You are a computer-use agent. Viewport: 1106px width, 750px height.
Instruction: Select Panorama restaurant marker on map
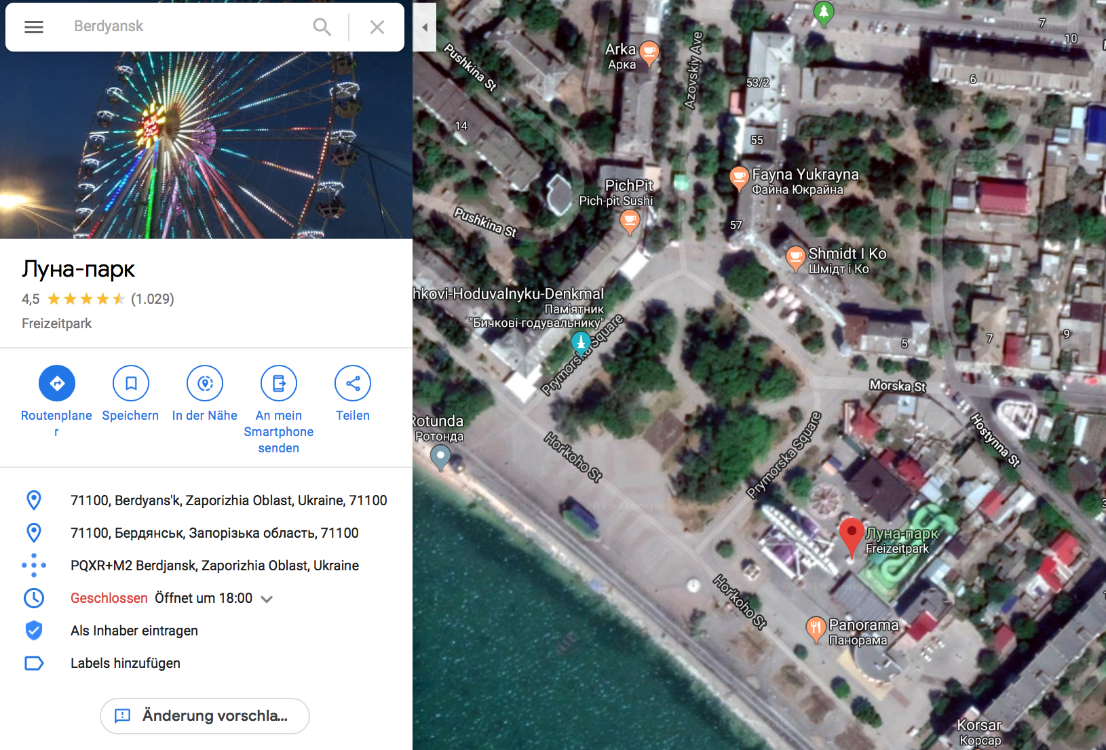(815, 629)
